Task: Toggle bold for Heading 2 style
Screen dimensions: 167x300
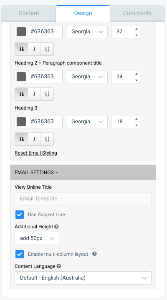Action: click(x=21, y=94)
